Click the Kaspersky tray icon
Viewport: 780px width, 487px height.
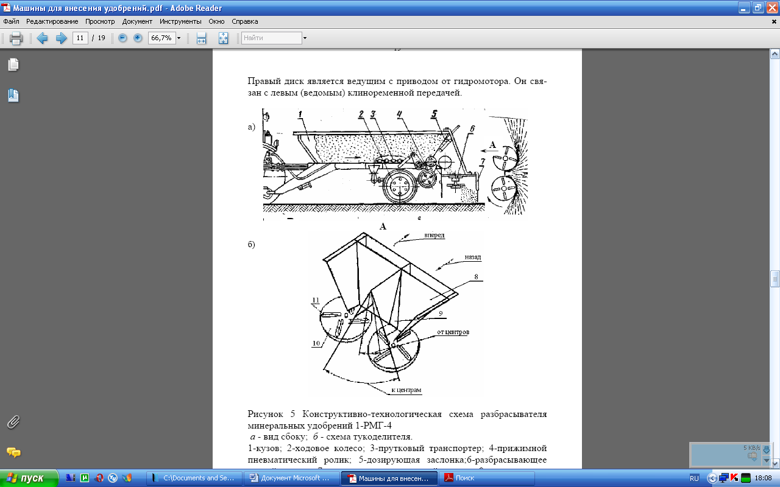[734, 478]
